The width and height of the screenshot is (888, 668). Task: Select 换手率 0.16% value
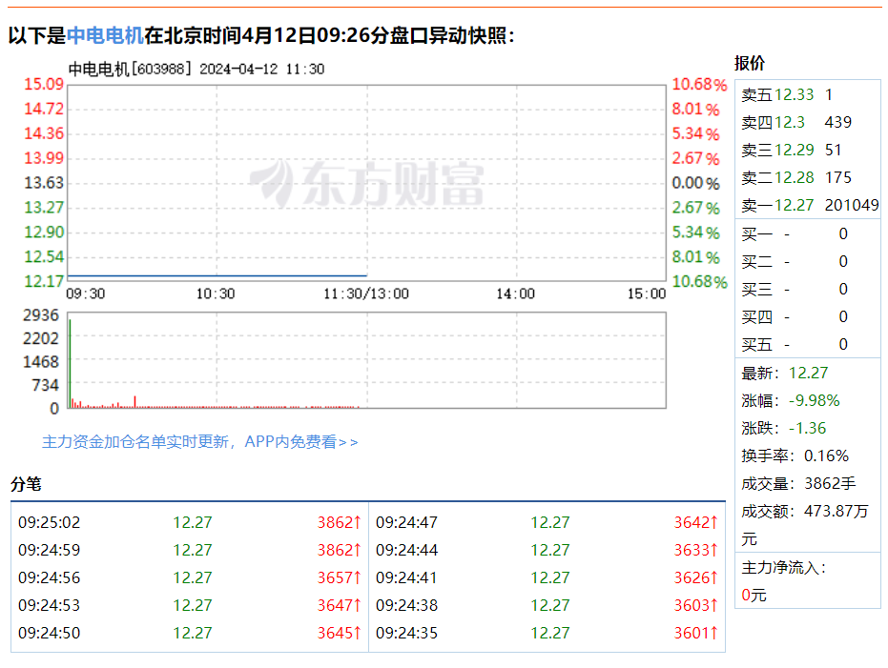(826, 456)
